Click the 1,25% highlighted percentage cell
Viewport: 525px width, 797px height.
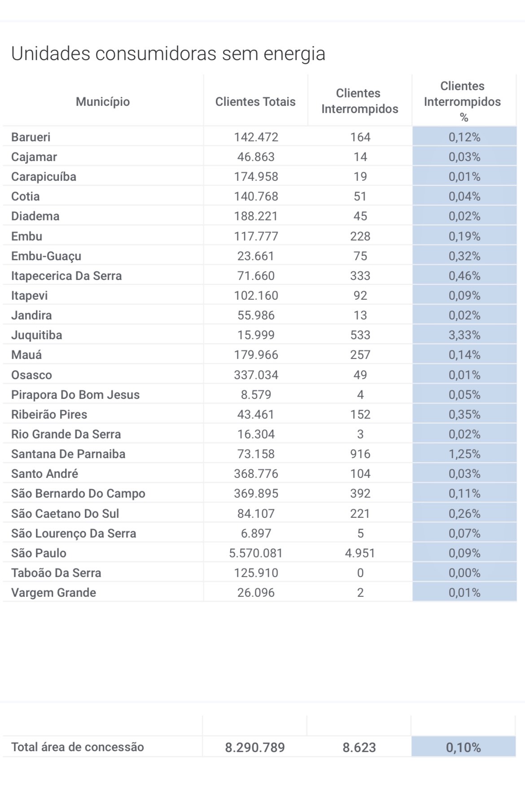(464, 454)
